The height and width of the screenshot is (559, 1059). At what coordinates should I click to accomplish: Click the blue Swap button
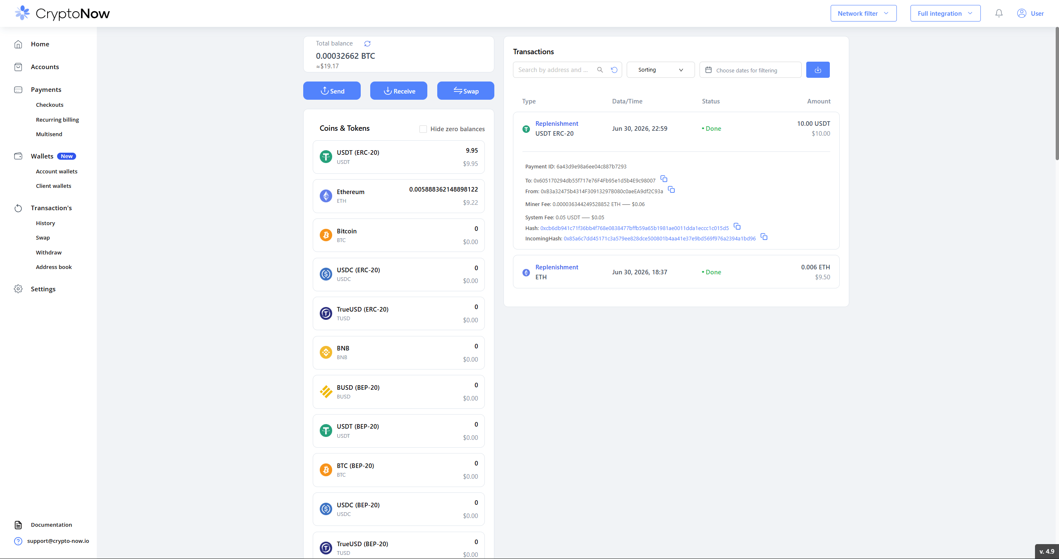coord(466,91)
